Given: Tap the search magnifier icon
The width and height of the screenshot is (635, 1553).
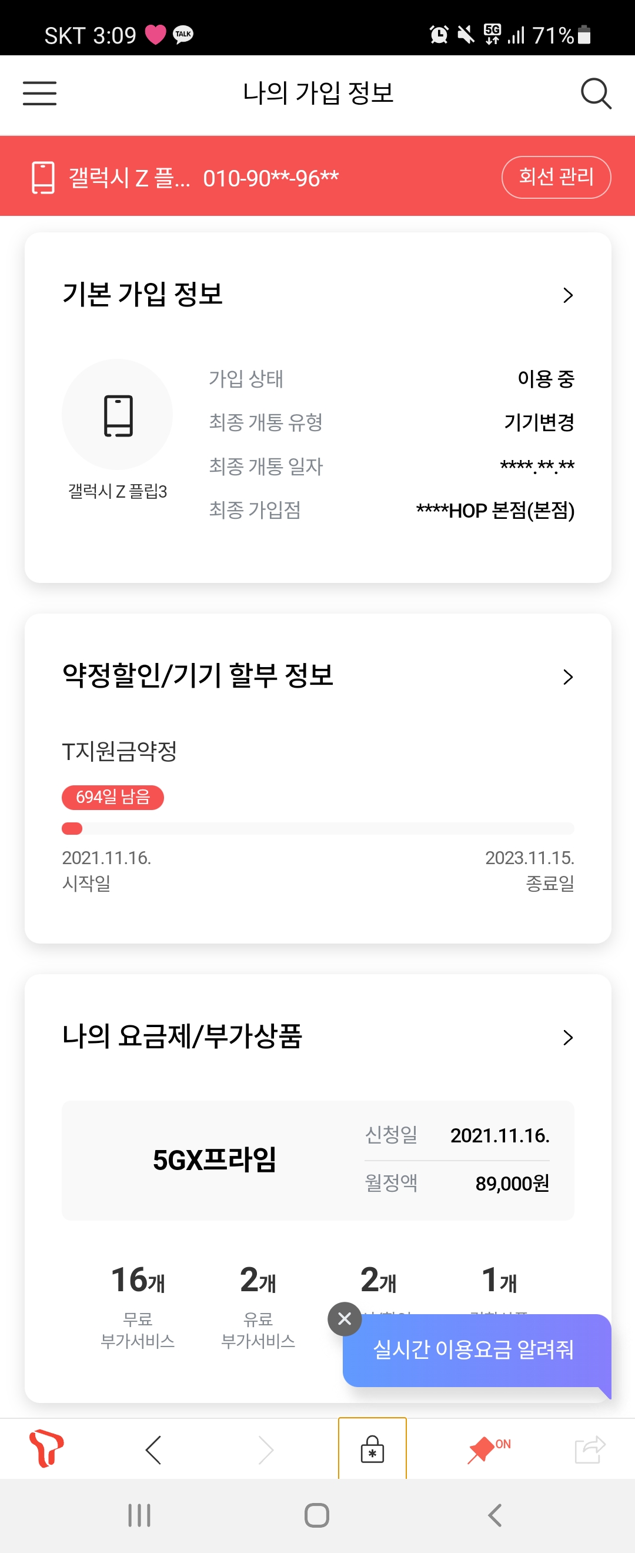Looking at the screenshot, I should point(595,94).
